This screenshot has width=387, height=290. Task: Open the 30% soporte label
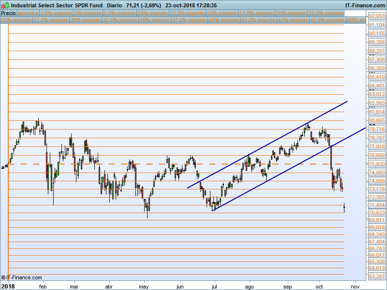click(86, 20)
